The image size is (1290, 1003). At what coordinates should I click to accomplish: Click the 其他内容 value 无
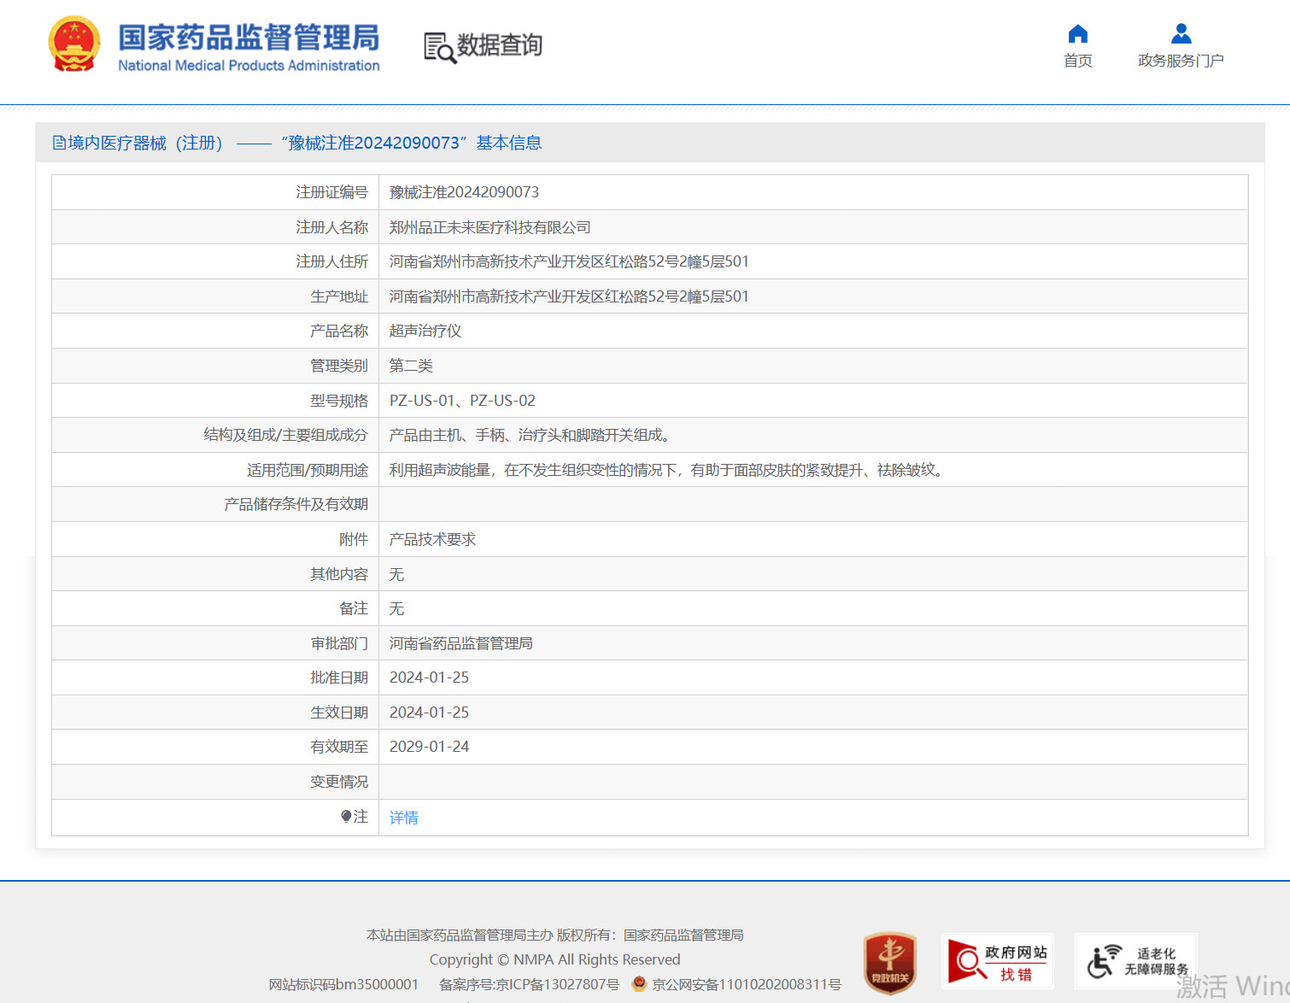(396, 574)
